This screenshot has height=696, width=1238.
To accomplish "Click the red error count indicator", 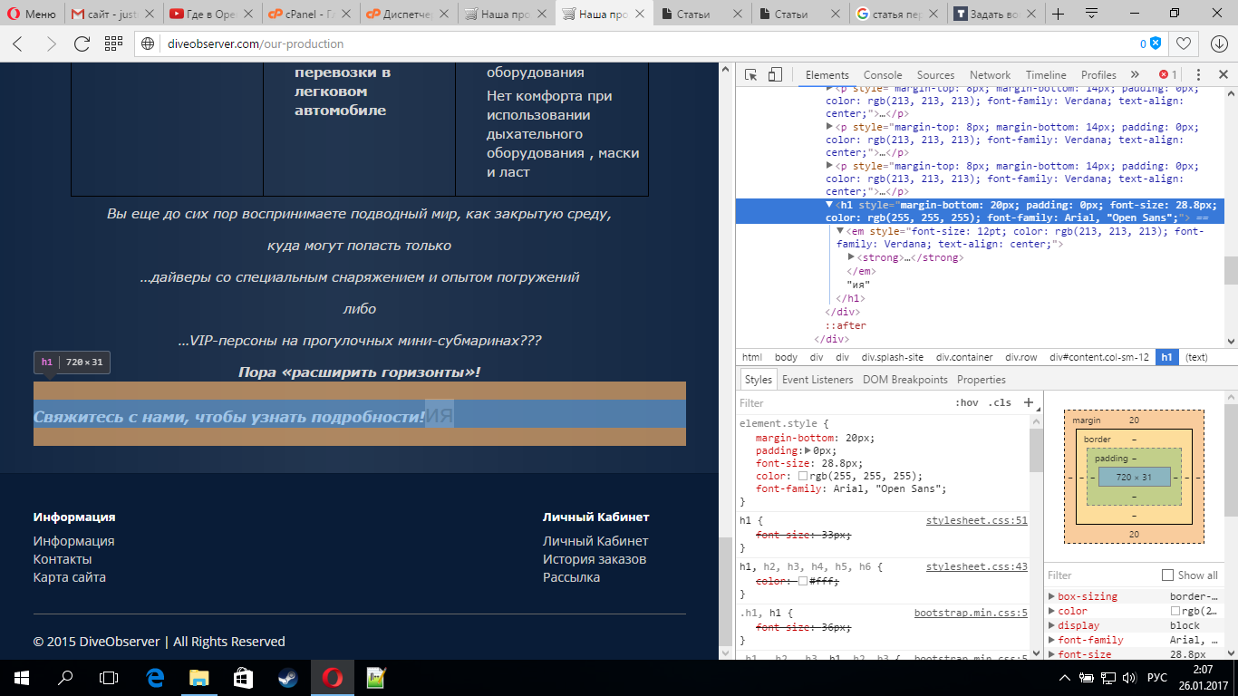I will 1167,74.
